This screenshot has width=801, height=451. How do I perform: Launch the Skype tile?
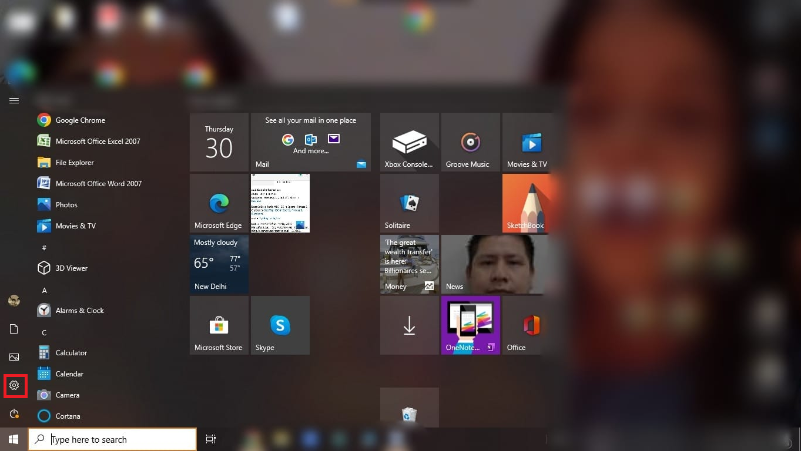[x=280, y=325]
